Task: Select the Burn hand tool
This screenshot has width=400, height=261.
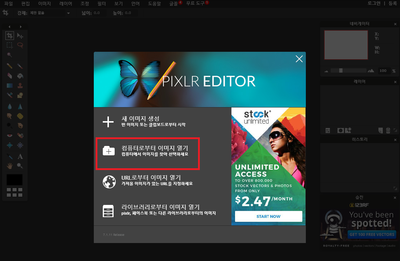Action: [20, 125]
